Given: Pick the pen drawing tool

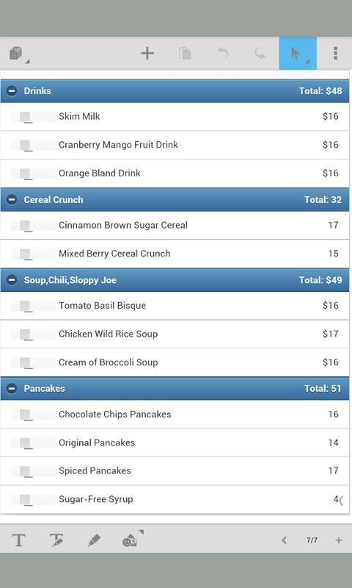Looking at the screenshot, I should [94, 540].
